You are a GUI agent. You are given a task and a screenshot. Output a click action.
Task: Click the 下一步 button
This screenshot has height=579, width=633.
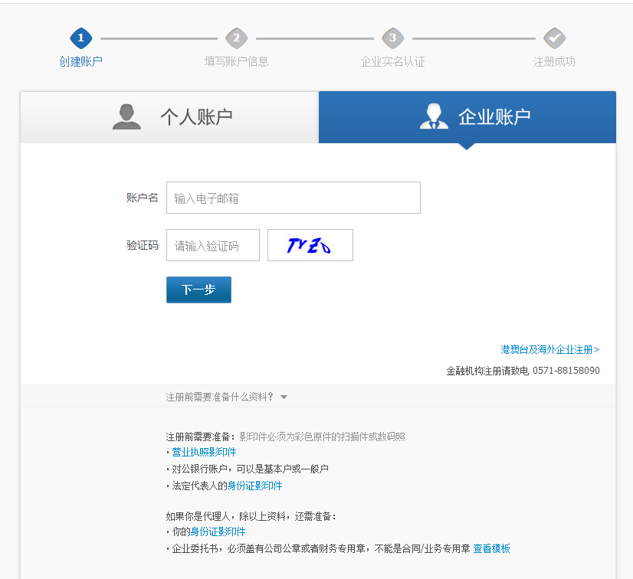(198, 289)
